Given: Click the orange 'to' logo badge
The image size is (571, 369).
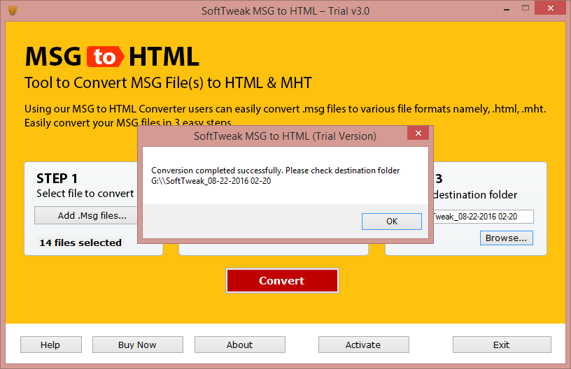Looking at the screenshot, I should [x=105, y=57].
